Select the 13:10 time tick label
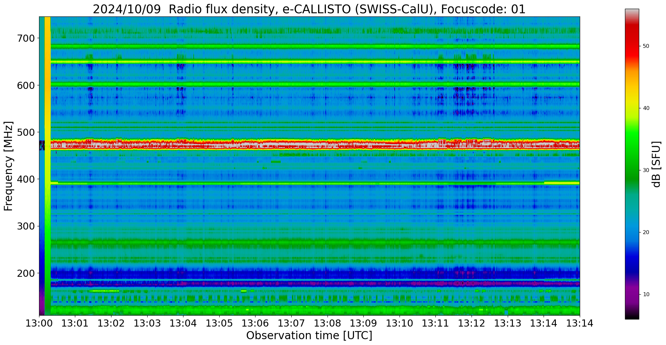The height and width of the screenshot is (345, 666). [400, 323]
